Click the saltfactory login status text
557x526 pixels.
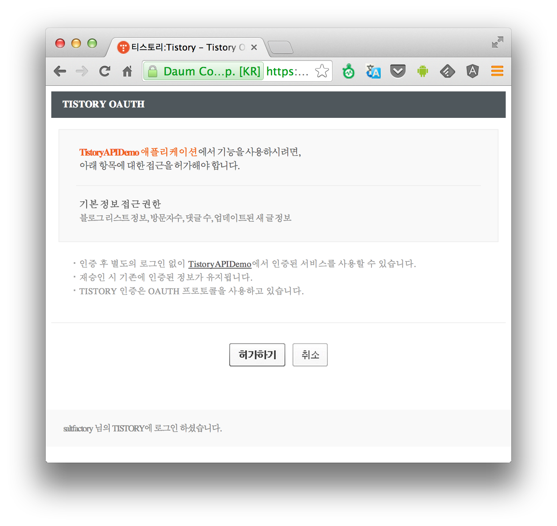pyautogui.click(x=143, y=428)
